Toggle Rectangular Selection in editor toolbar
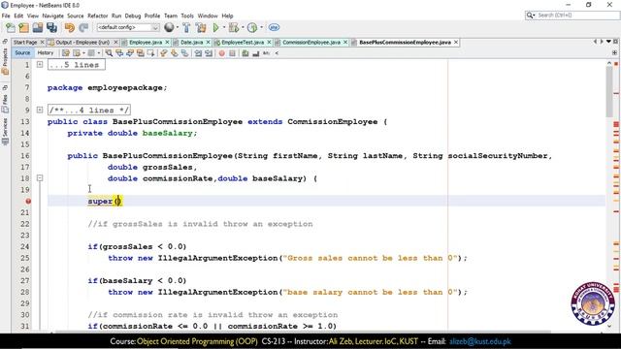The image size is (621, 349). [150, 52]
